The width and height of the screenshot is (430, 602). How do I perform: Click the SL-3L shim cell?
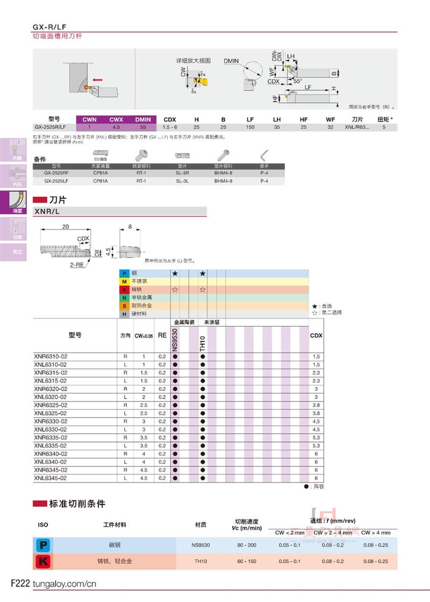coord(182,181)
